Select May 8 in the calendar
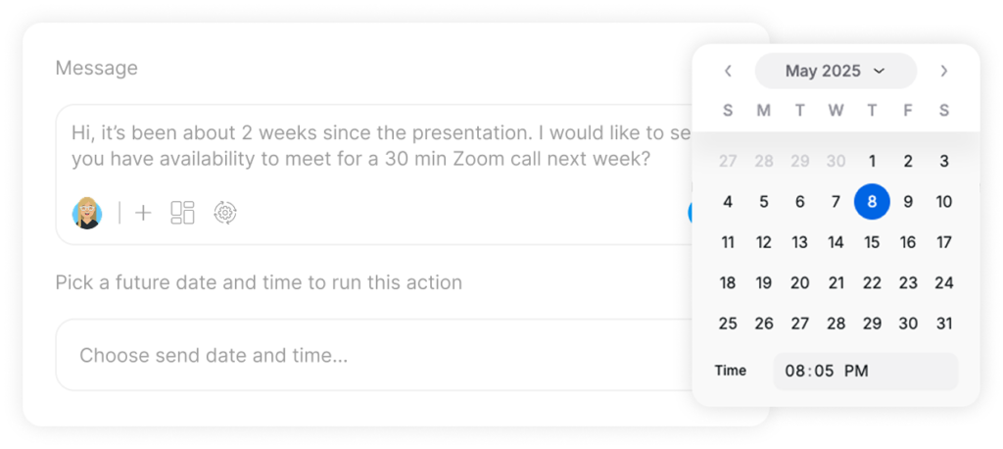Viewport: 1003px width, 449px height. 872,202
